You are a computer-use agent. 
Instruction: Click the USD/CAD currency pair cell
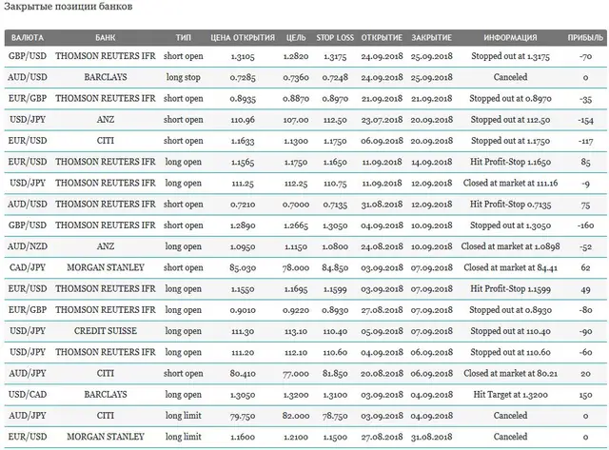[x=28, y=395]
